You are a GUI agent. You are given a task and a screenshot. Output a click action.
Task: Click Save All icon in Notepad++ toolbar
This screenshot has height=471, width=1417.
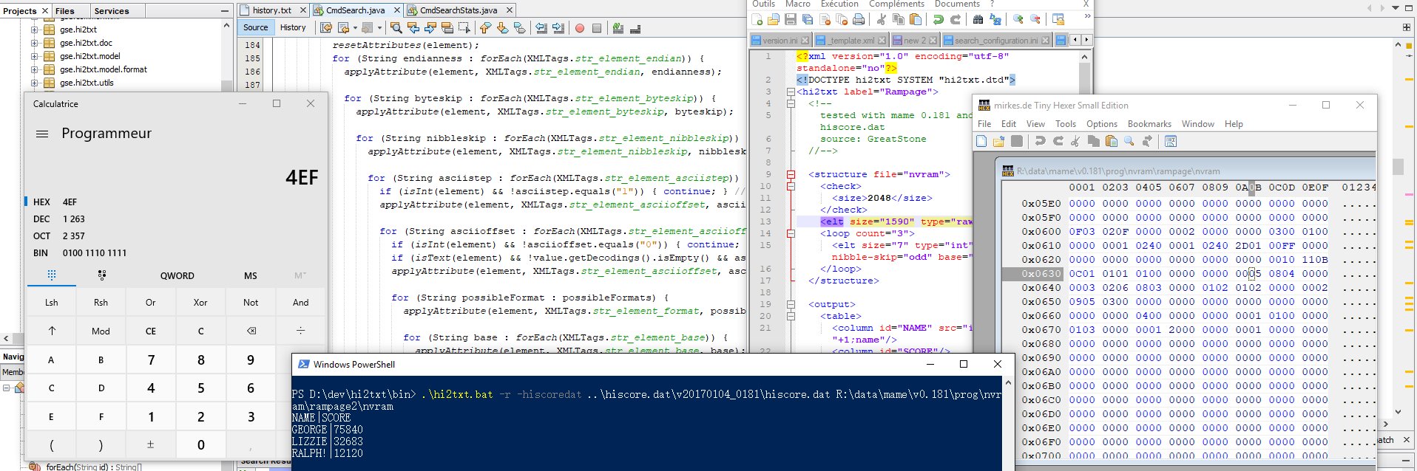coord(808,19)
